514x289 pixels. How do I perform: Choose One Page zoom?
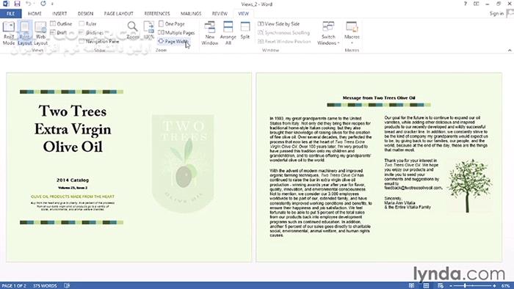[x=171, y=23]
